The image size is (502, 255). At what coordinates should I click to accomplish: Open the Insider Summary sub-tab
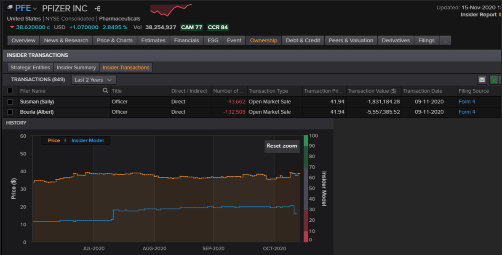76,67
